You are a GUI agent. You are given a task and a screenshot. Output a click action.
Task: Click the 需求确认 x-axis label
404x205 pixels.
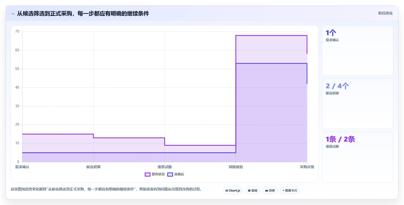(x=22, y=167)
